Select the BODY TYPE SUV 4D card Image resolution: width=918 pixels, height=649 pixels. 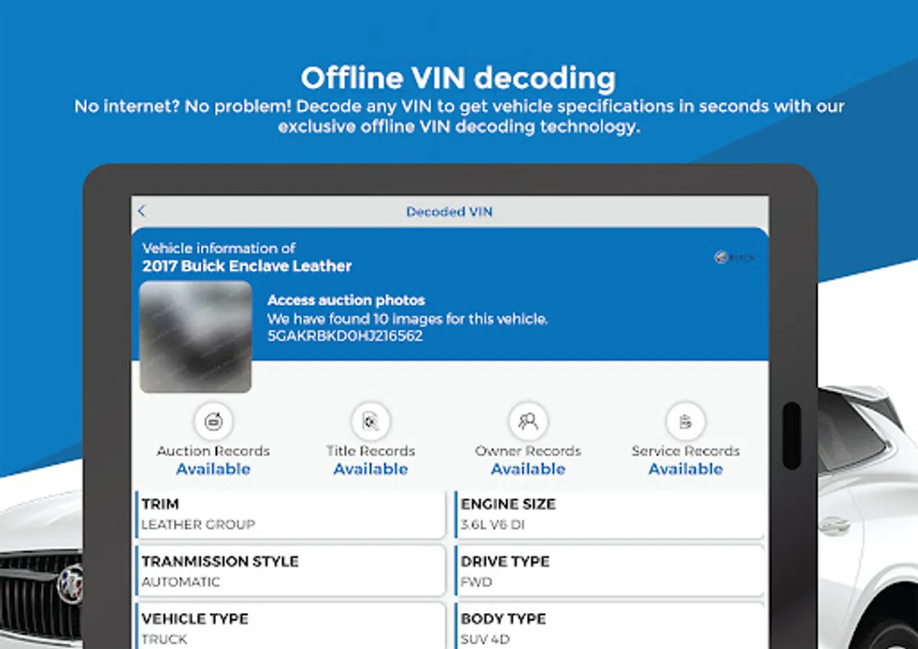(x=610, y=626)
